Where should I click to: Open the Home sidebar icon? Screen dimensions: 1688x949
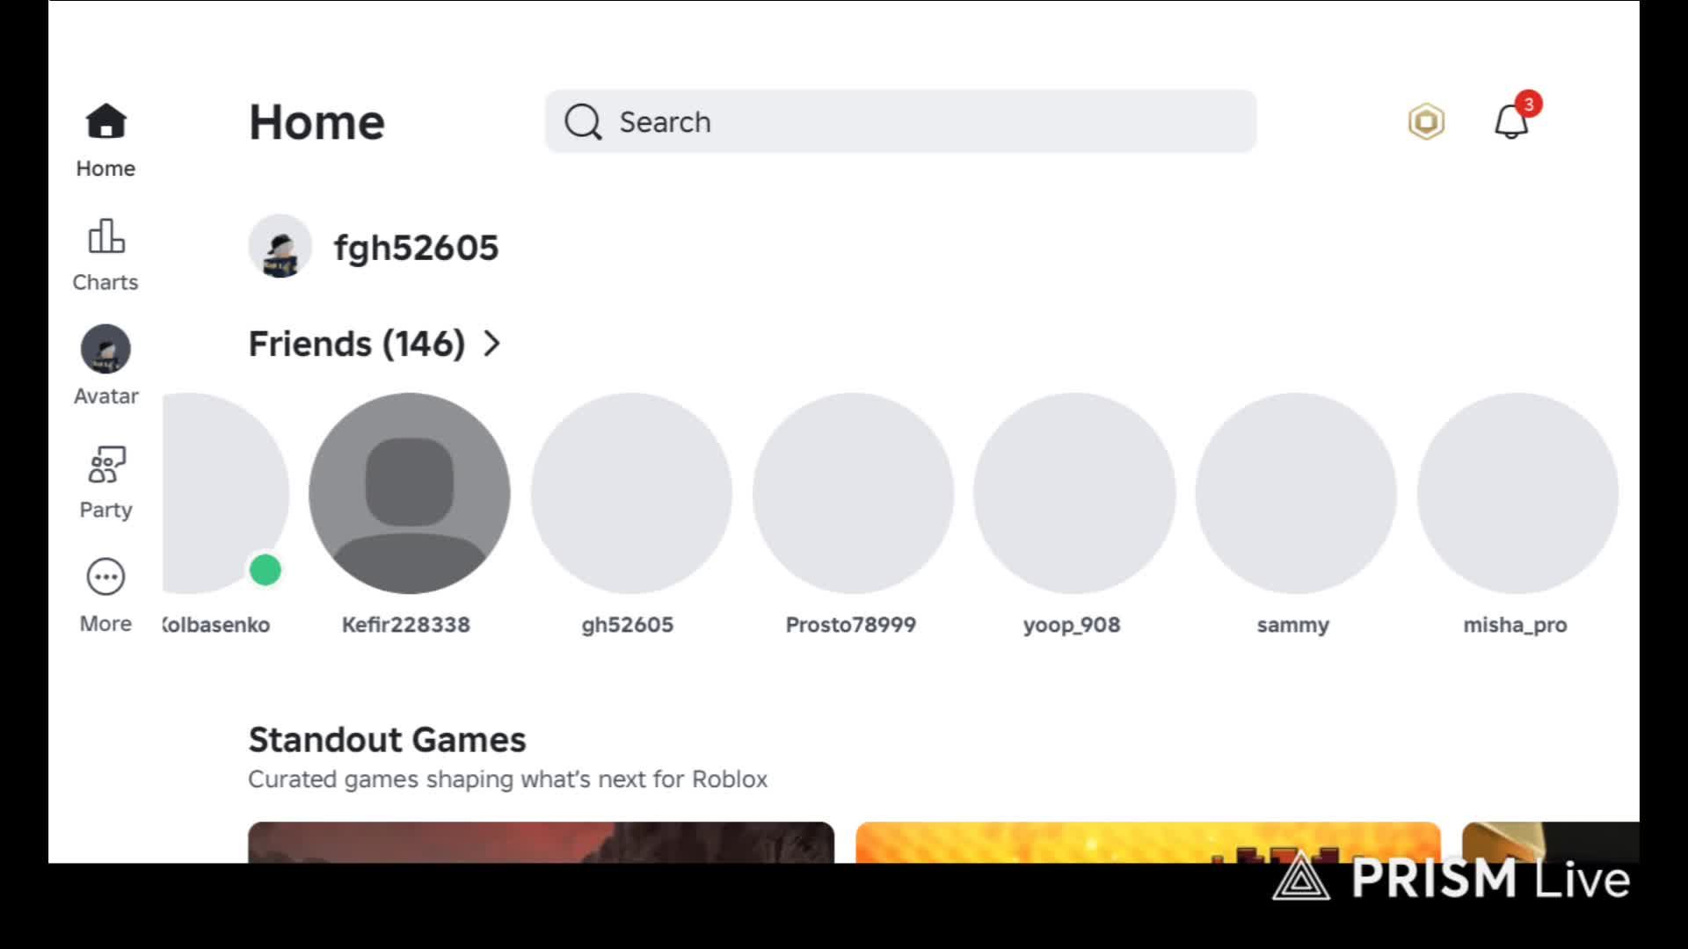[105, 122]
